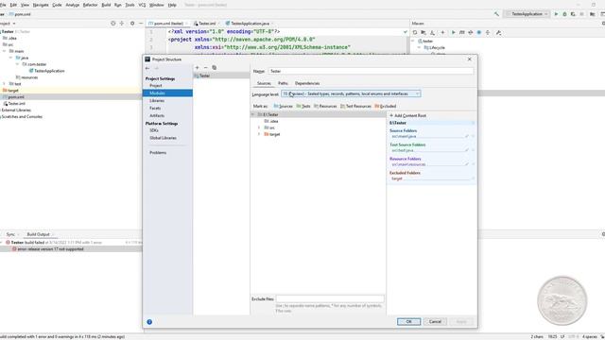605x340 pixels.
Task: Hide the Project panel with minus icon
Action: tap(141, 24)
